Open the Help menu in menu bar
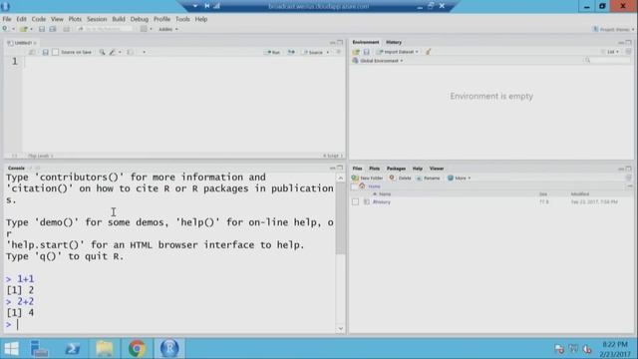Image resolution: width=638 pixels, height=359 pixels. (201, 19)
